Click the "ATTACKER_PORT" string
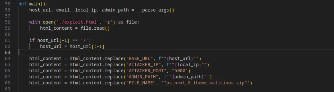334x92 pixels. coord(147,71)
